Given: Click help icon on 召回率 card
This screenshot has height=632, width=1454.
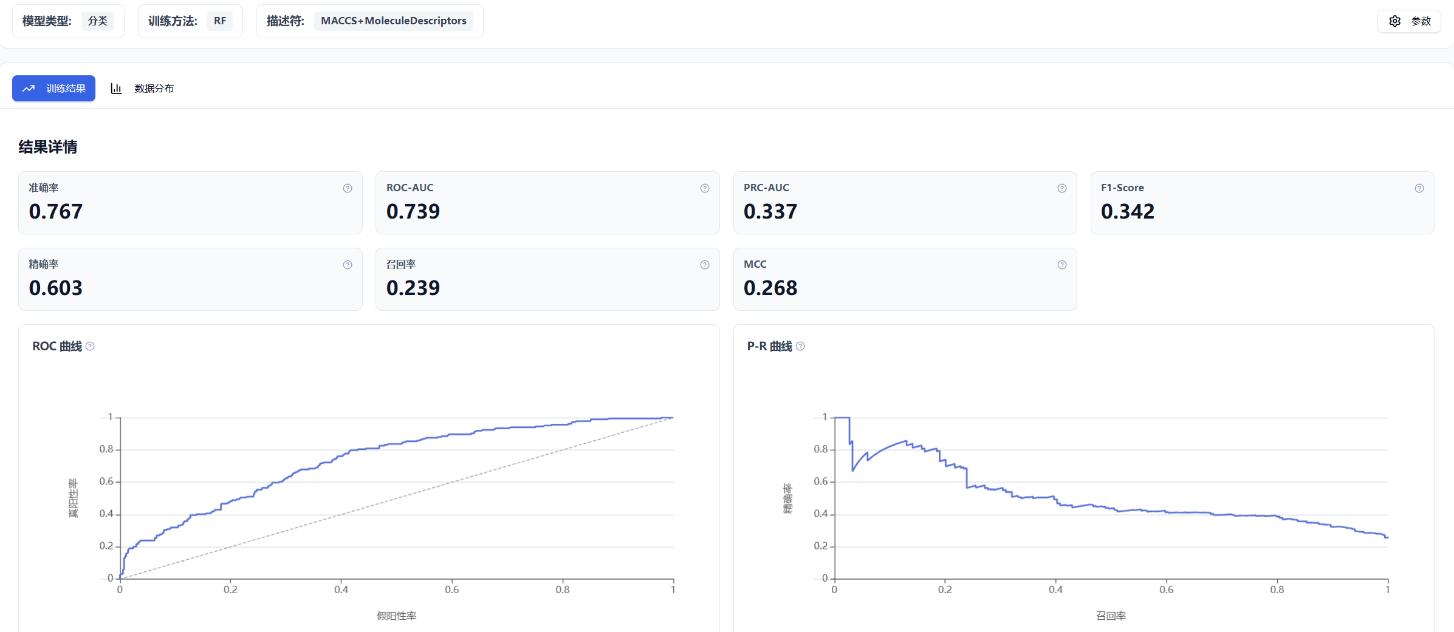Looking at the screenshot, I should click(705, 265).
